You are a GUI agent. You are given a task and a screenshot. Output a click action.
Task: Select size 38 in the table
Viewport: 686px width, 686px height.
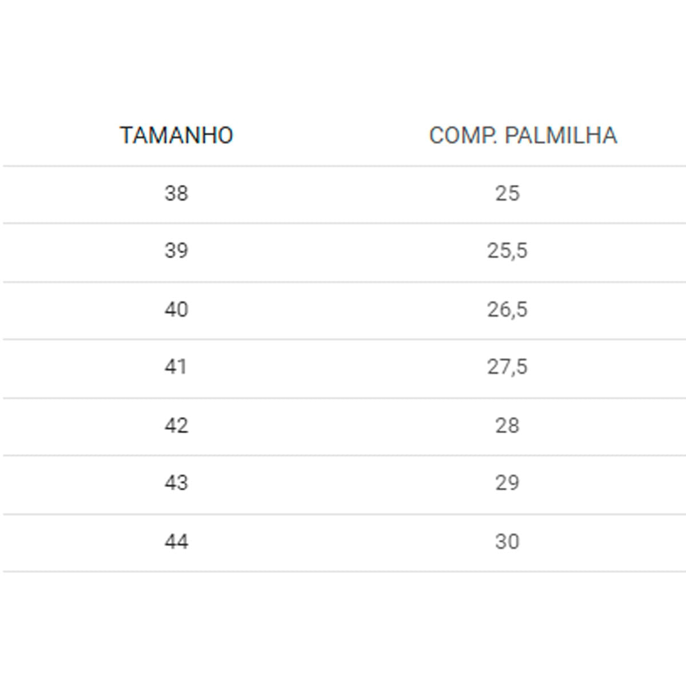coord(176,193)
